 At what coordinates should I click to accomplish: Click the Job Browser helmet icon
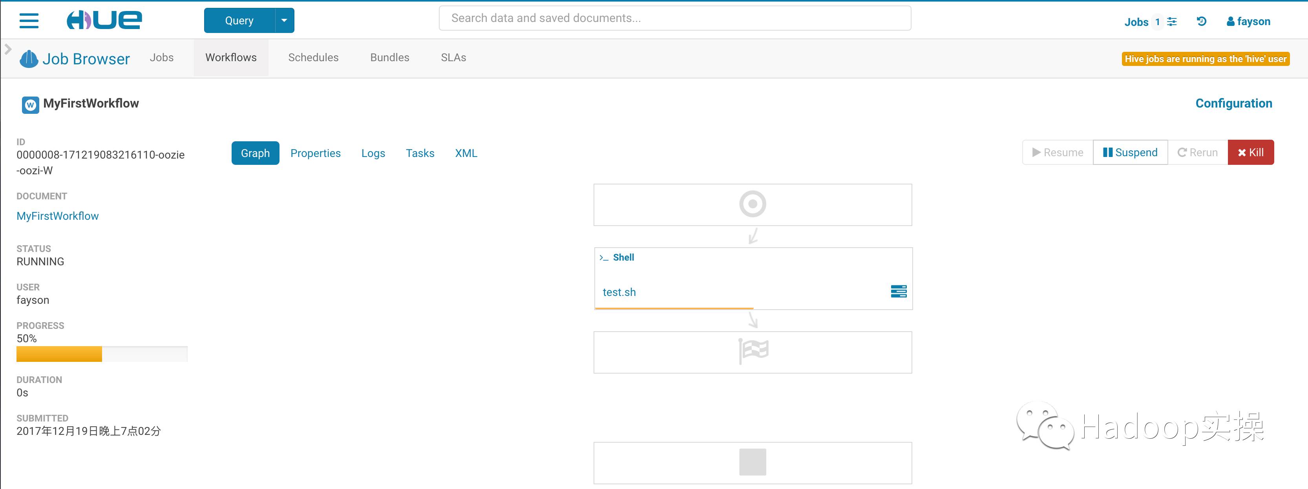tap(29, 59)
